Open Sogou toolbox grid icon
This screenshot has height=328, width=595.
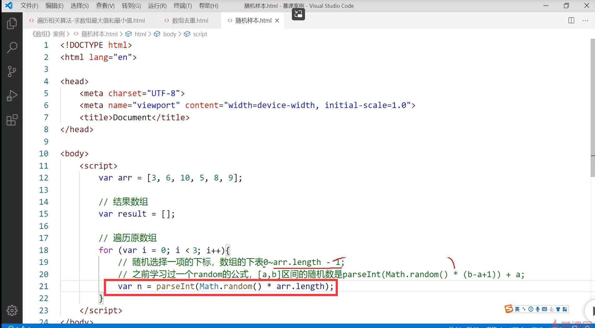pos(565,309)
